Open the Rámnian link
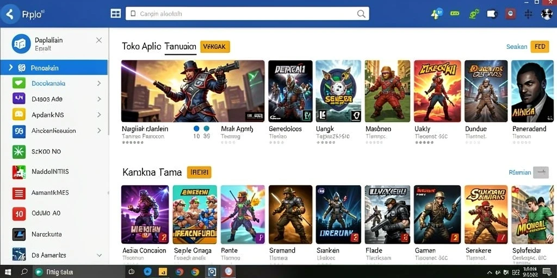The height and width of the screenshot is (278, 557). pyautogui.click(x=519, y=172)
